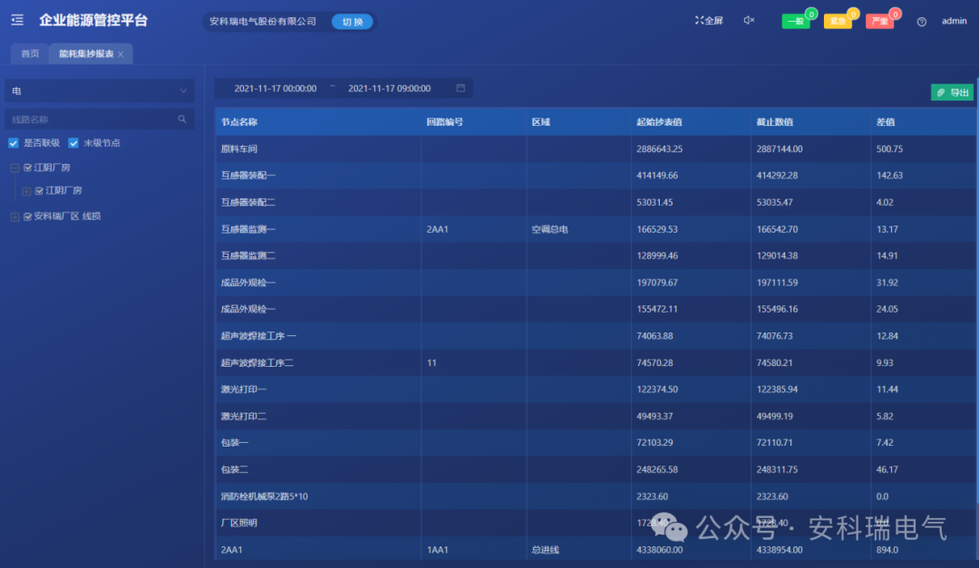Select the 原料车间 row name
This screenshot has width=979, height=568.
click(x=239, y=149)
